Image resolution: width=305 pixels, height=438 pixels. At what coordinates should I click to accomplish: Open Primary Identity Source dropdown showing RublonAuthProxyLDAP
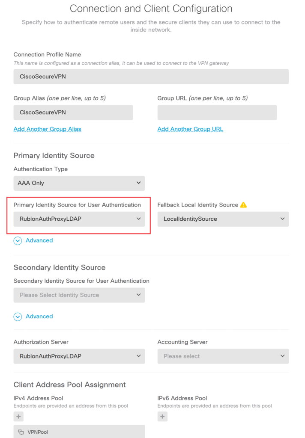[79, 219]
